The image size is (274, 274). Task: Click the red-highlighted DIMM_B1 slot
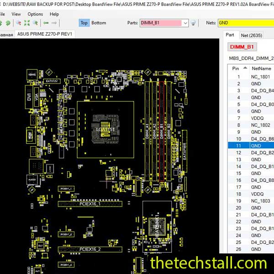pyautogui.click(x=162, y=131)
